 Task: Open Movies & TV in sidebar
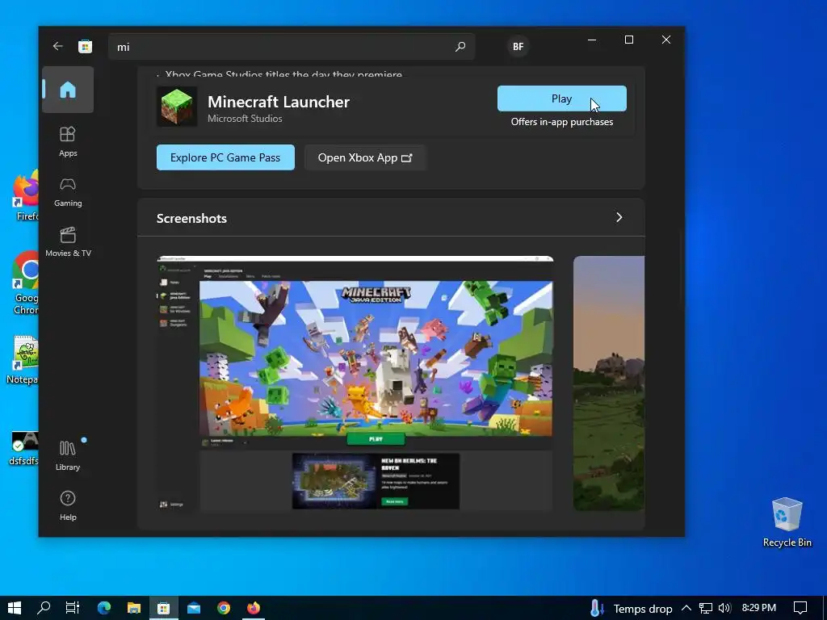[x=68, y=242]
